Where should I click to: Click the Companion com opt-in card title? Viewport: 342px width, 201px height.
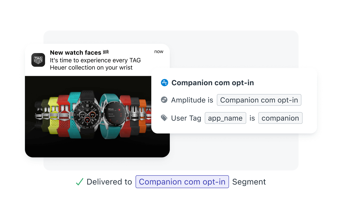[x=213, y=83]
